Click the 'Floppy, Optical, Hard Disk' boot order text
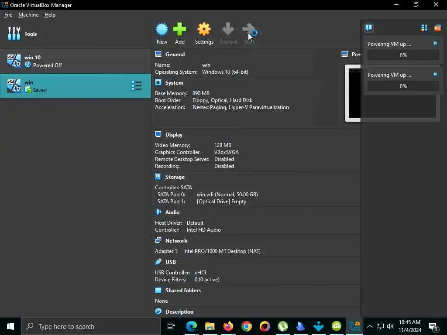Screen dimensions: 447x335 coord(222,100)
